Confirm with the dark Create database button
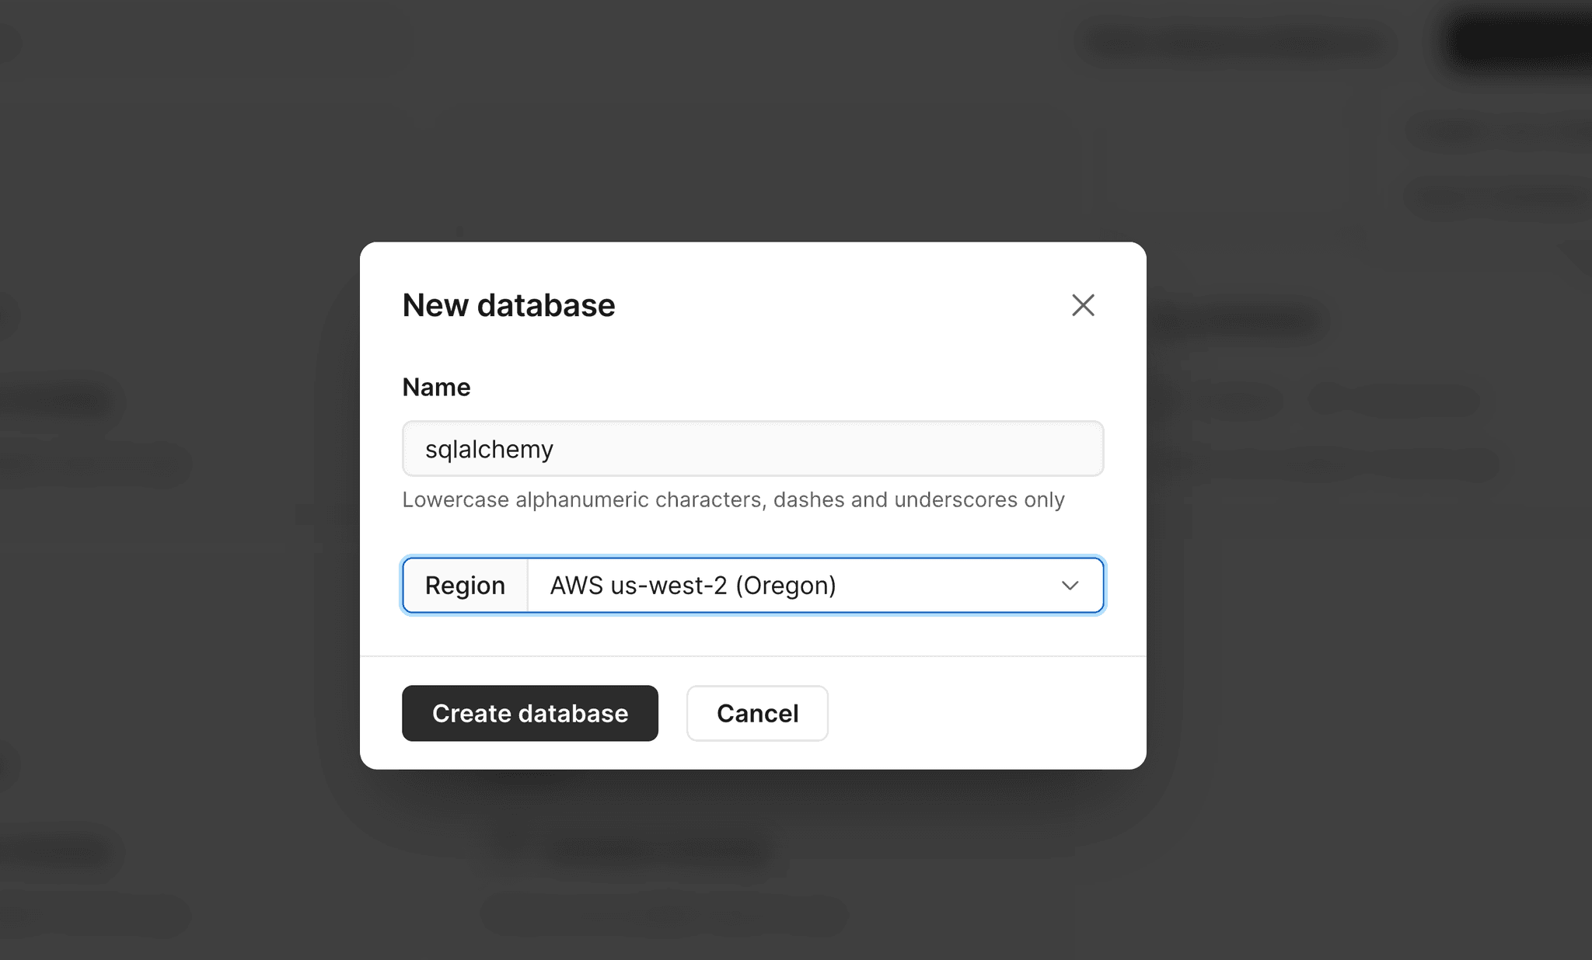1592x960 pixels. click(530, 713)
